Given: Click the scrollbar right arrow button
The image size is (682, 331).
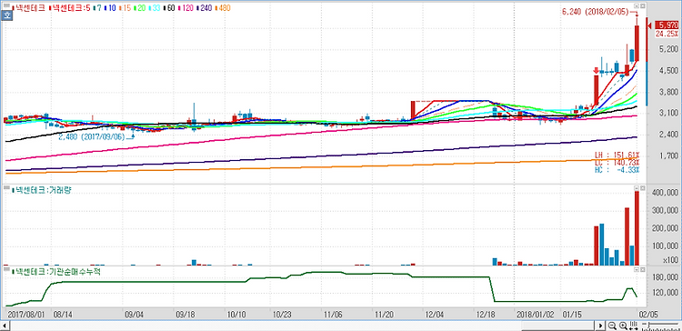Looking at the screenshot, I should point(601,326).
